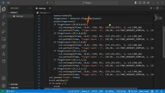Viewport: 165px width, 93px height.
Task: Click the feedback icon in status bar
Action: click(x=157, y=91)
